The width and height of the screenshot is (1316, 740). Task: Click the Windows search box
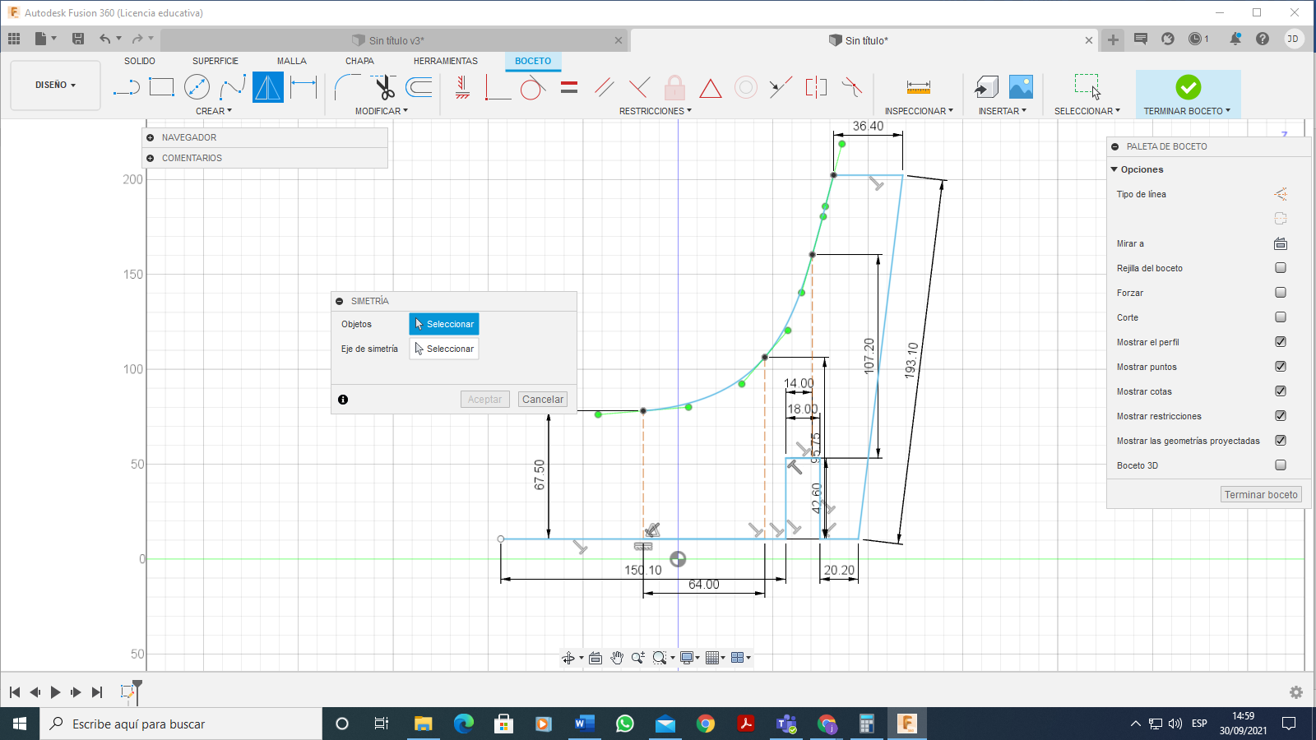coord(181,724)
